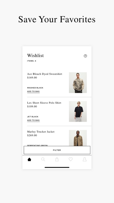Tap the $269.00 jacket price
Screen dimensions: 114x203
[32, 135]
